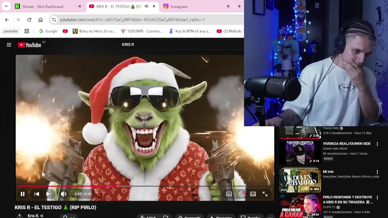View site information icon in address bar
This screenshot has width=388, height=218.
pos(54,20)
